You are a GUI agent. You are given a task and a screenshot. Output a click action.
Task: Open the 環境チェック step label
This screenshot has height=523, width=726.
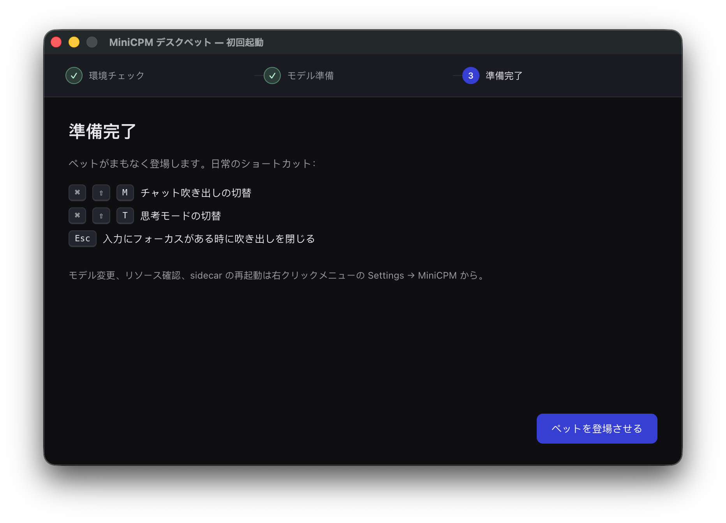[117, 75]
